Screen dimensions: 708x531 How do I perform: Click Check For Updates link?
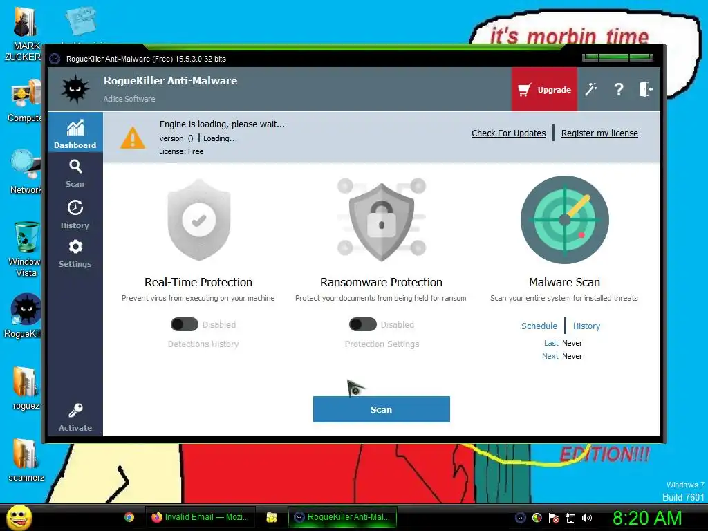pyautogui.click(x=508, y=133)
